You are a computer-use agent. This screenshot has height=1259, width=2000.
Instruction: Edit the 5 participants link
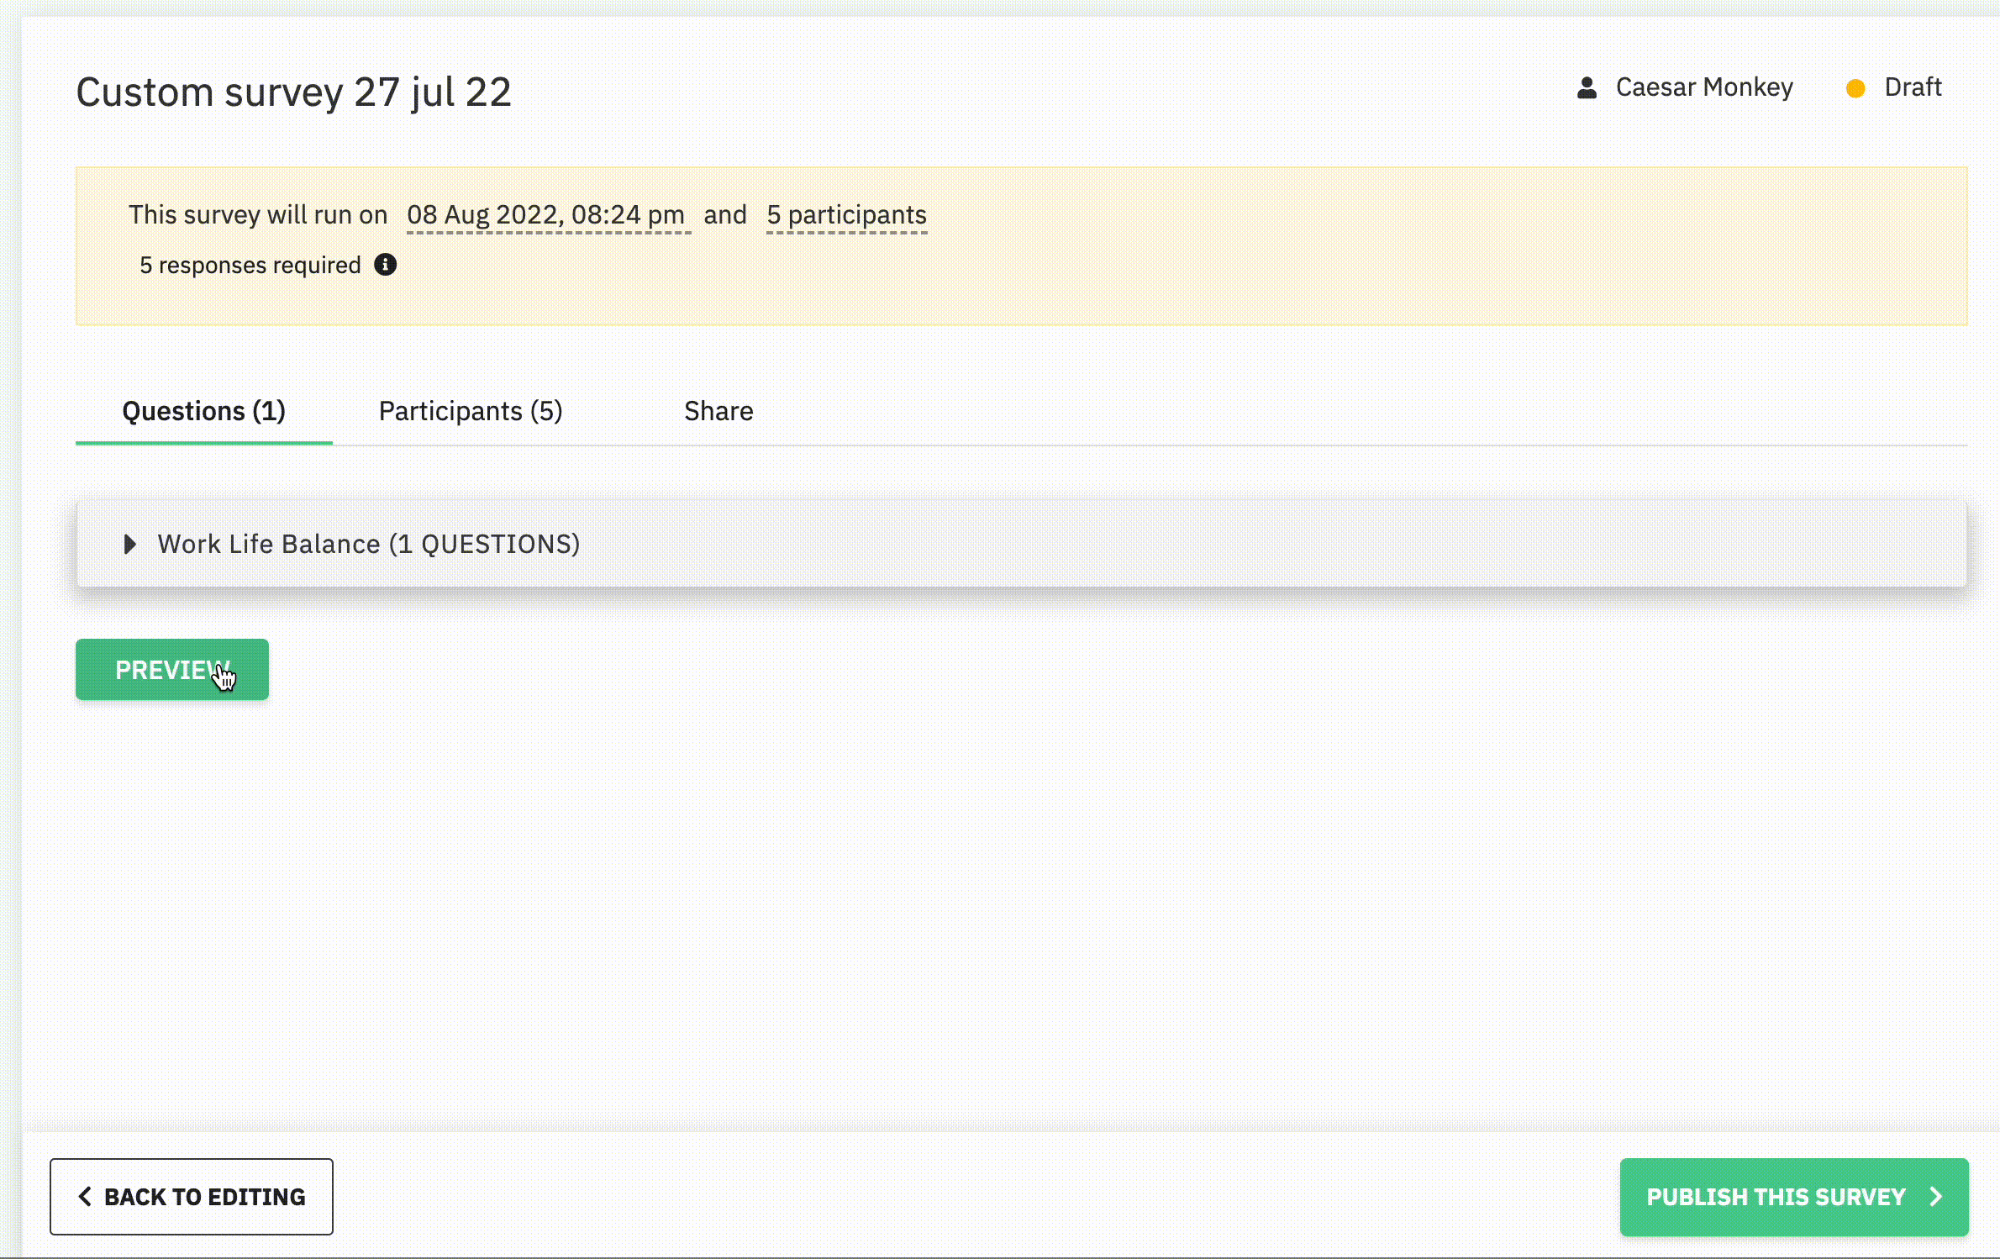846,215
